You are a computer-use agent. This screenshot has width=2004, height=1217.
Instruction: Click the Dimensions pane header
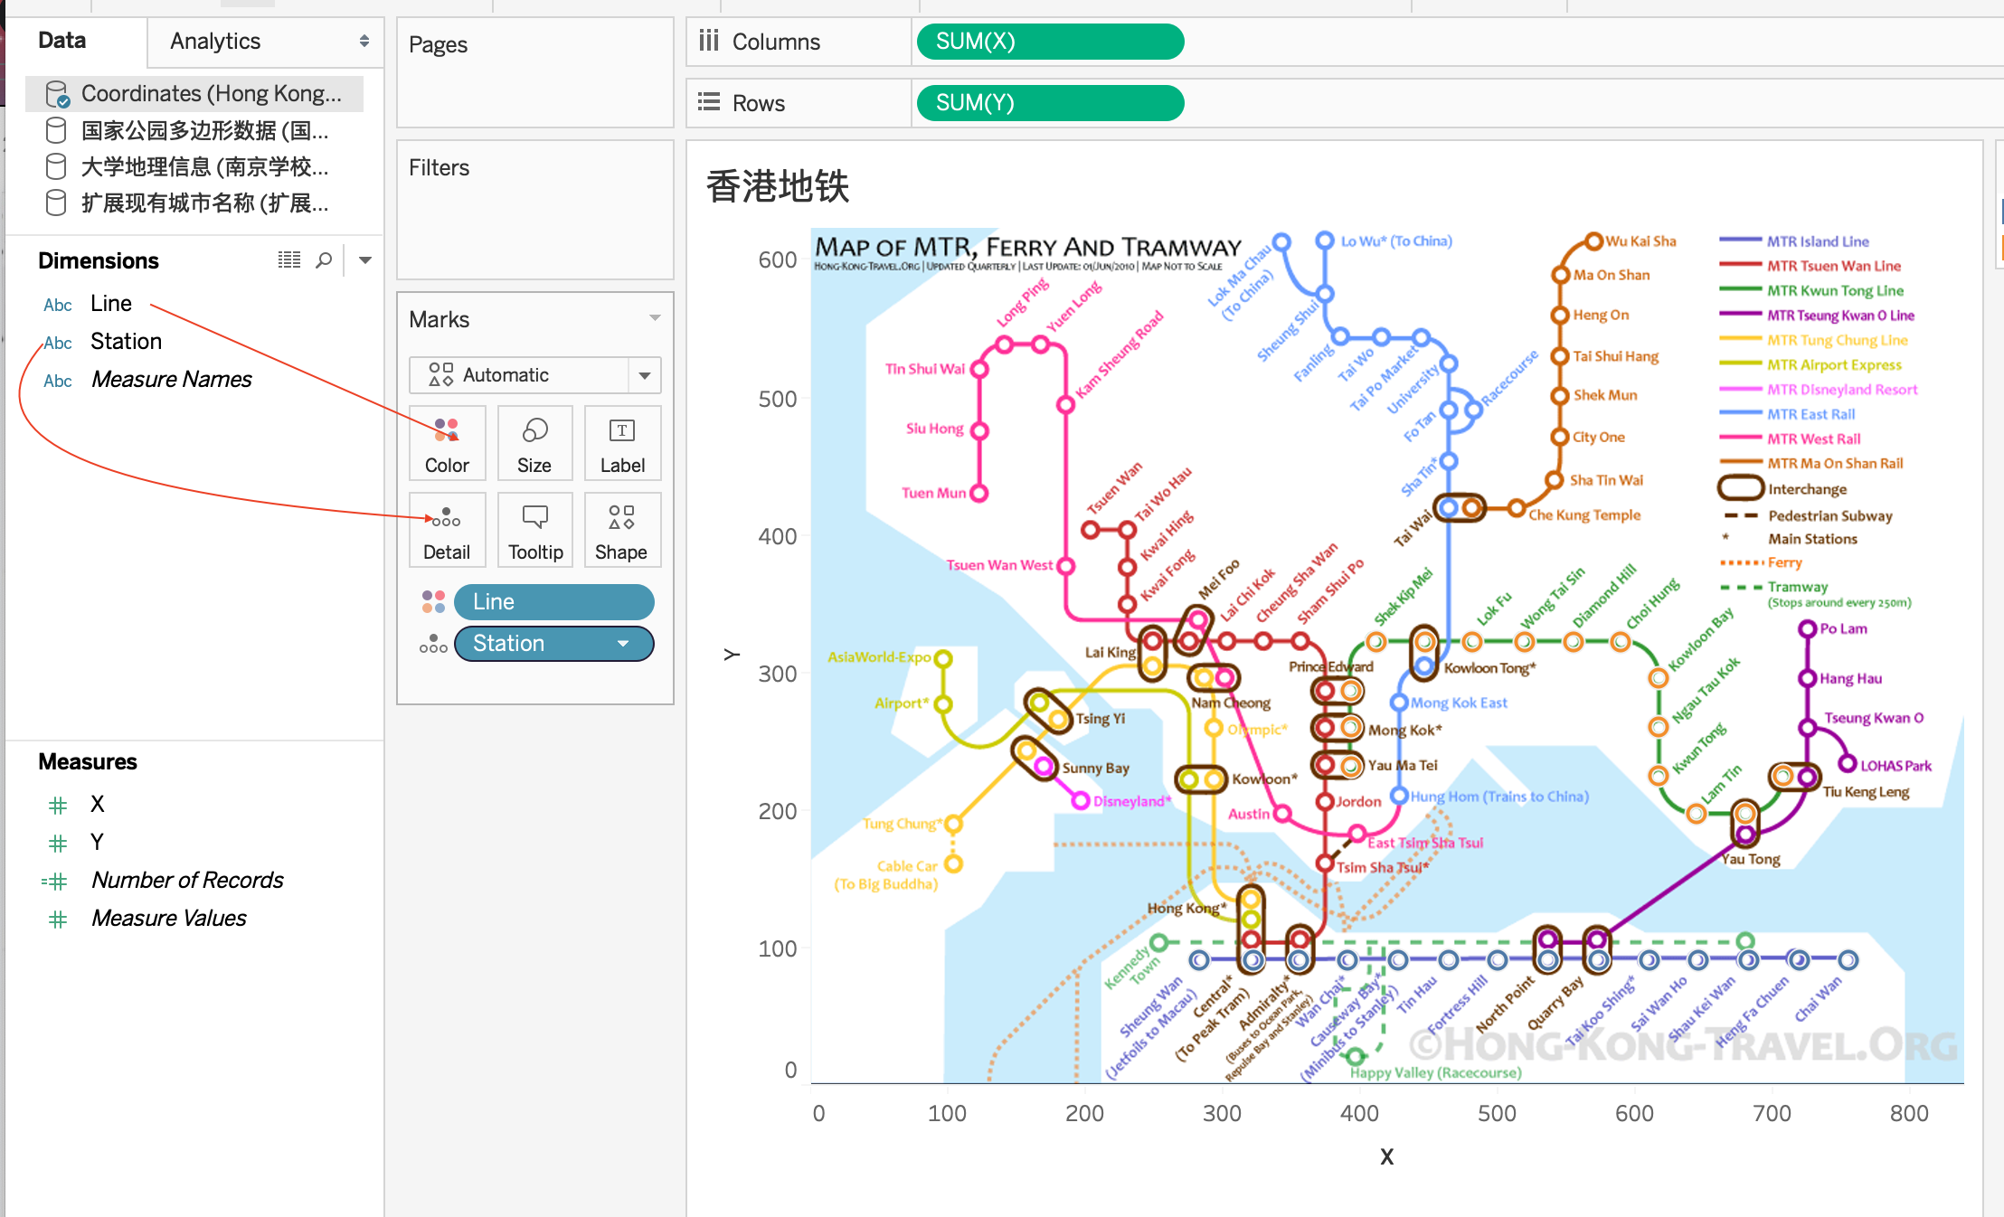tap(99, 260)
